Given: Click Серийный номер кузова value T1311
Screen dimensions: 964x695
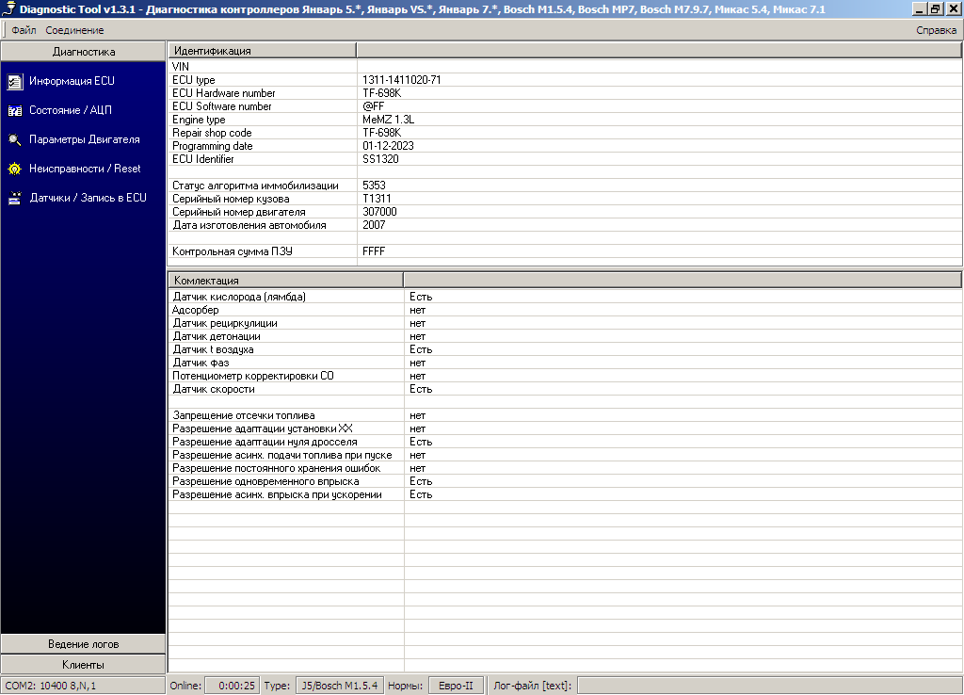Looking at the screenshot, I should point(377,199).
